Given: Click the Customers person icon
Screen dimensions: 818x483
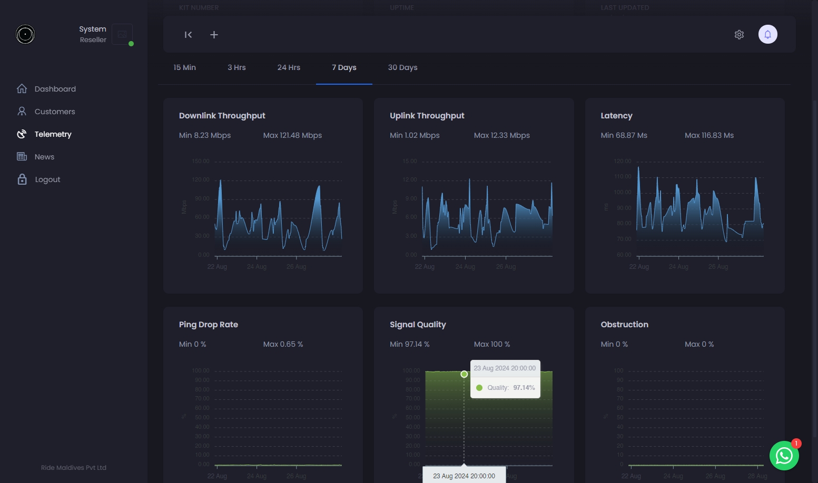Looking at the screenshot, I should pos(22,112).
